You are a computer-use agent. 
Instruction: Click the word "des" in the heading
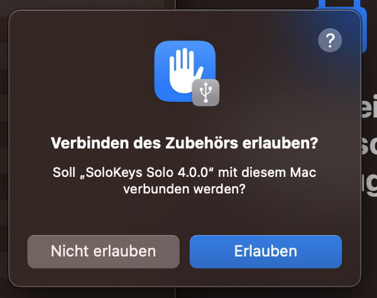pos(147,143)
